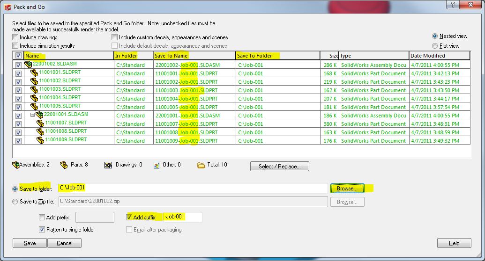Sort by the Save To Folder column header
The image size is (485, 261).
coord(278,56)
